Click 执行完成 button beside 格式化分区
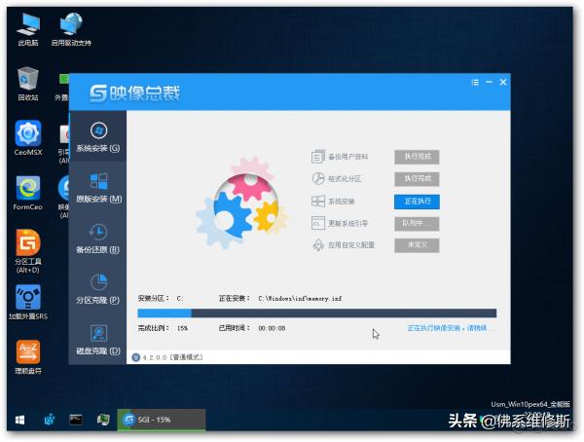 coord(417,179)
